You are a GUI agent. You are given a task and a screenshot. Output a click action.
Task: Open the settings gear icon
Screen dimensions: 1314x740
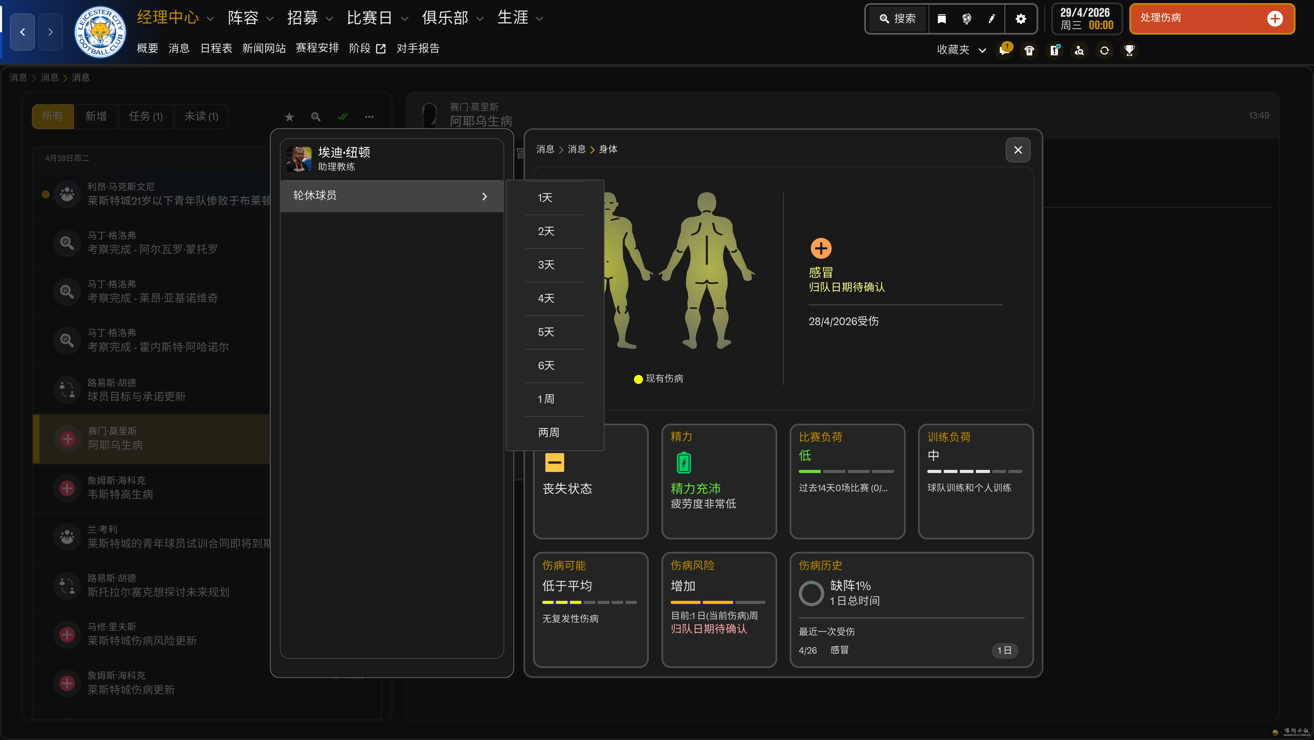click(x=1021, y=19)
